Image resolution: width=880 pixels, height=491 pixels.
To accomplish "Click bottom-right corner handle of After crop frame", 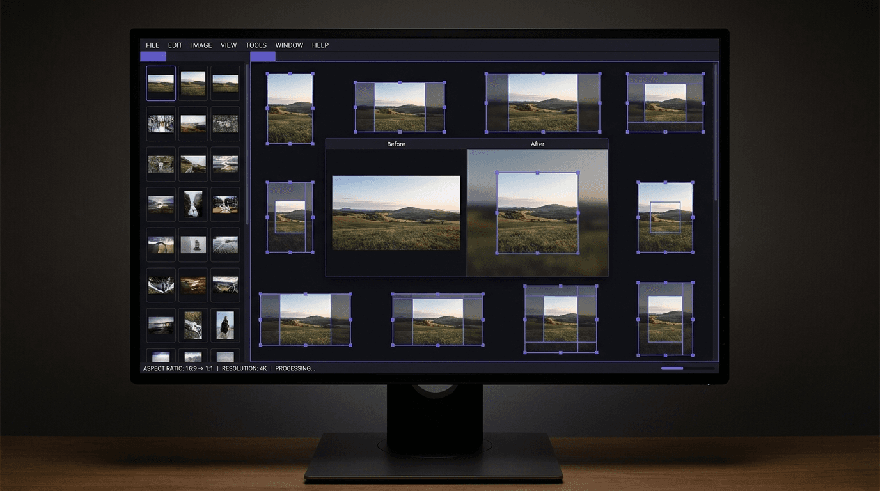I will (578, 253).
